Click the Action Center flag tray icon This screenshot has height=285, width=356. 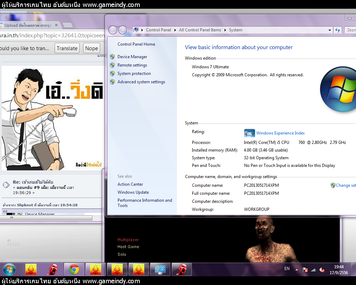pyautogui.click(x=305, y=270)
